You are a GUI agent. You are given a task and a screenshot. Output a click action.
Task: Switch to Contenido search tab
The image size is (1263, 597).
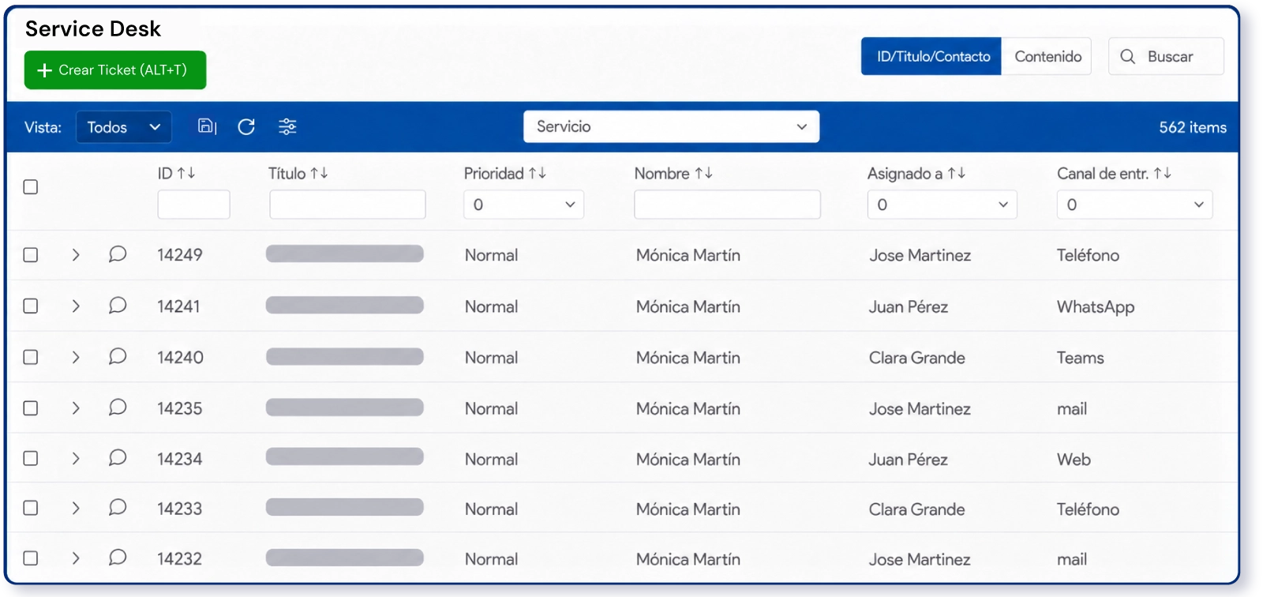1047,56
